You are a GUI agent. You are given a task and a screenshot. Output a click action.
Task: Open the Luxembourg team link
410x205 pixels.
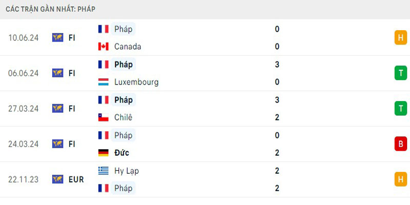tap(136, 82)
